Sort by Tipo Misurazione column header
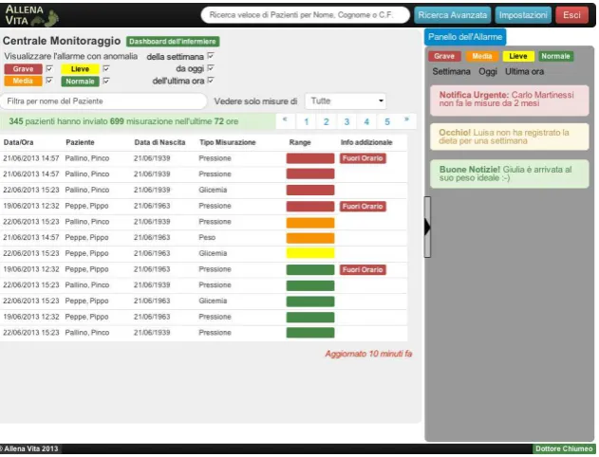The height and width of the screenshot is (457, 599). click(227, 142)
